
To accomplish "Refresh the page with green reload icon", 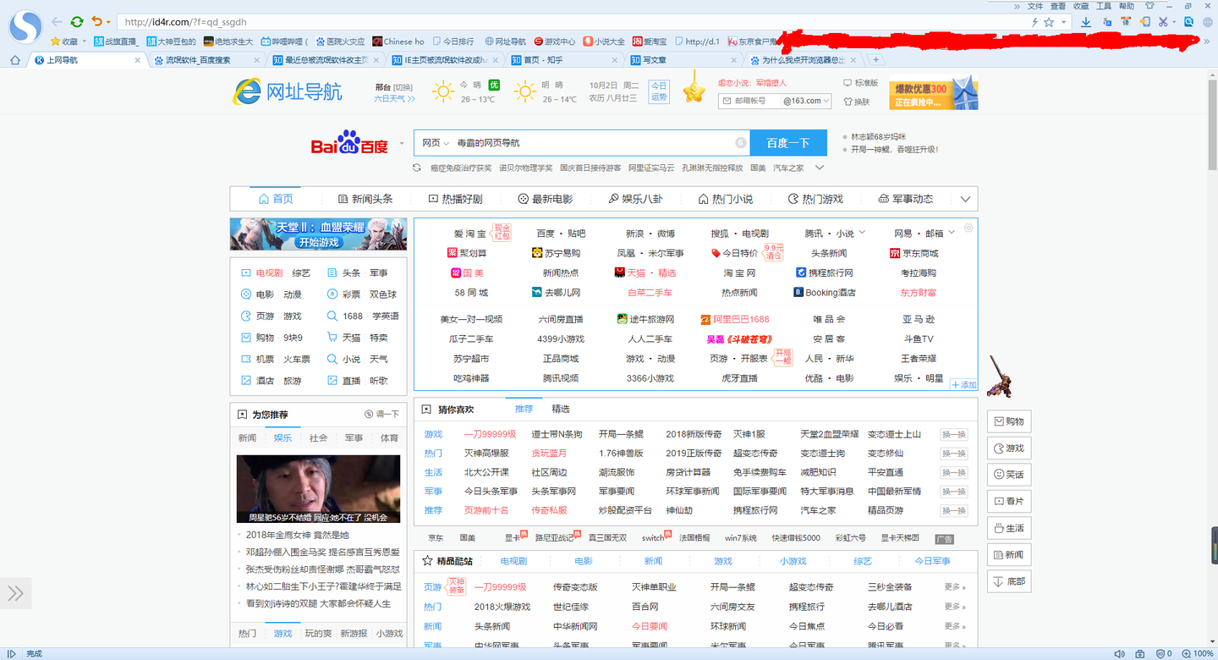I will click(x=77, y=21).
